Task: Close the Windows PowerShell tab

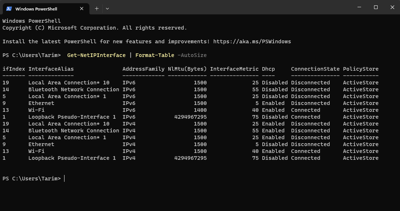Action: tap(81, 9)
